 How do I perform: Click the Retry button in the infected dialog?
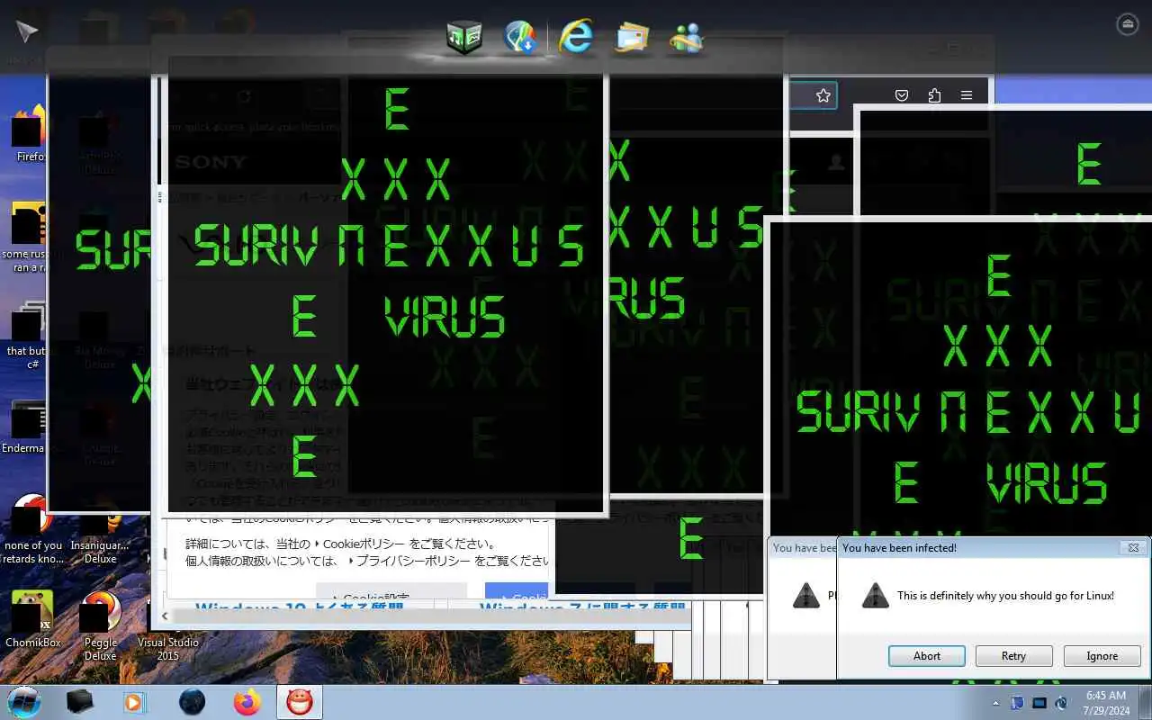pos(1013,656)
